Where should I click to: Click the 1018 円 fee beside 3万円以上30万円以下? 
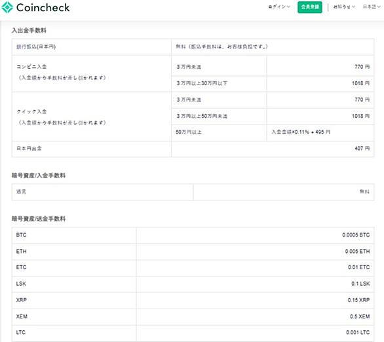click(360, 83)
